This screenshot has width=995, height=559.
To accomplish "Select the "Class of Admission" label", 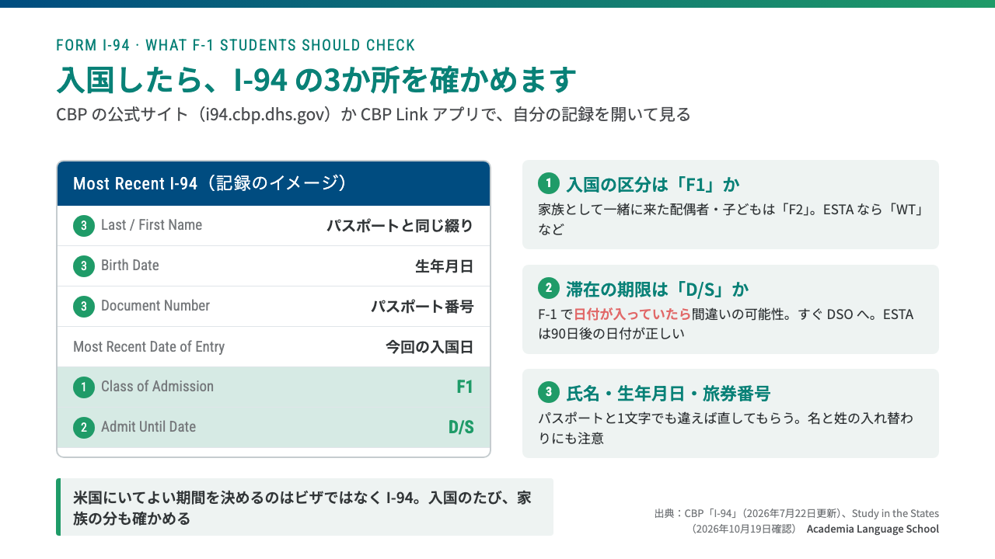I will 157,387.
